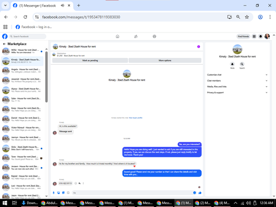Open Tone house for rent conversation
276x207 pixels.
coord(22,158)
